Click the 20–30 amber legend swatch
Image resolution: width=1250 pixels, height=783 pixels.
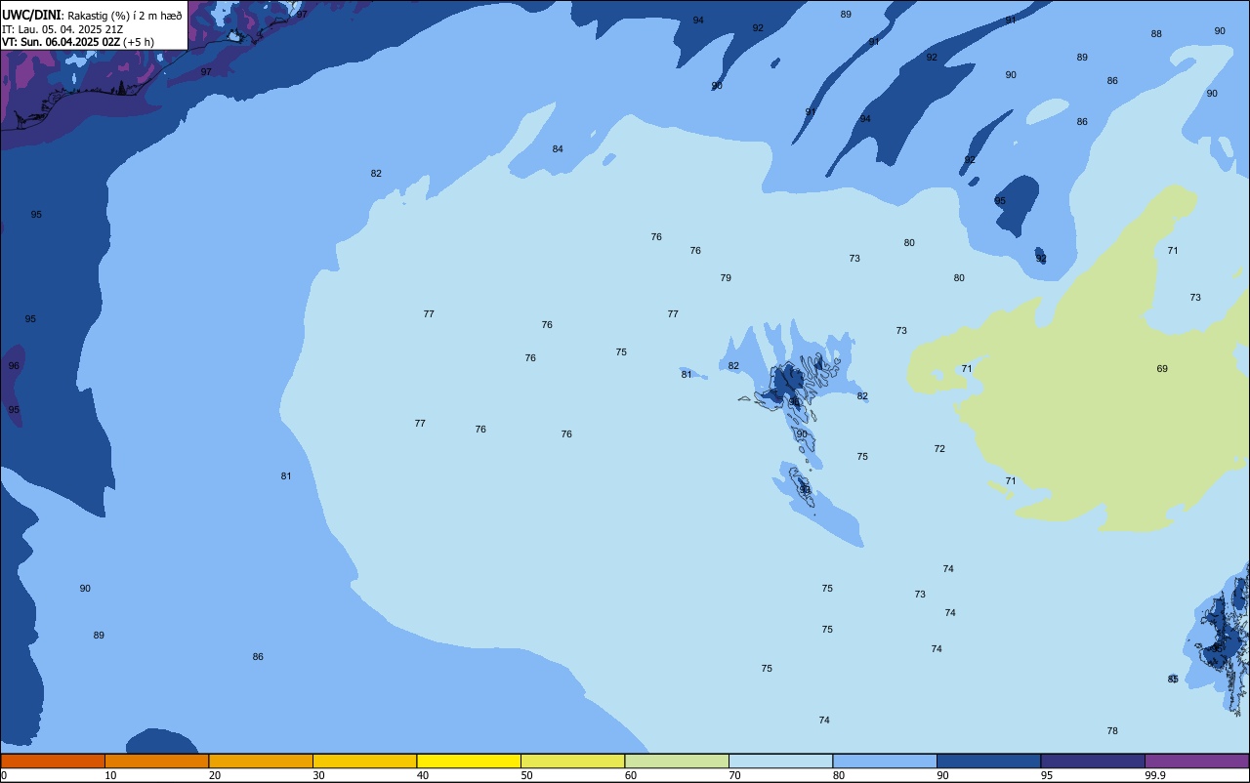point(261,761)
